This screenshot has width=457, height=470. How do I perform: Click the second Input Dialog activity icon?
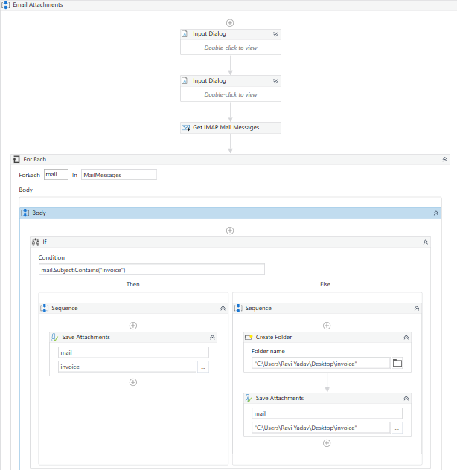(185, 80)
